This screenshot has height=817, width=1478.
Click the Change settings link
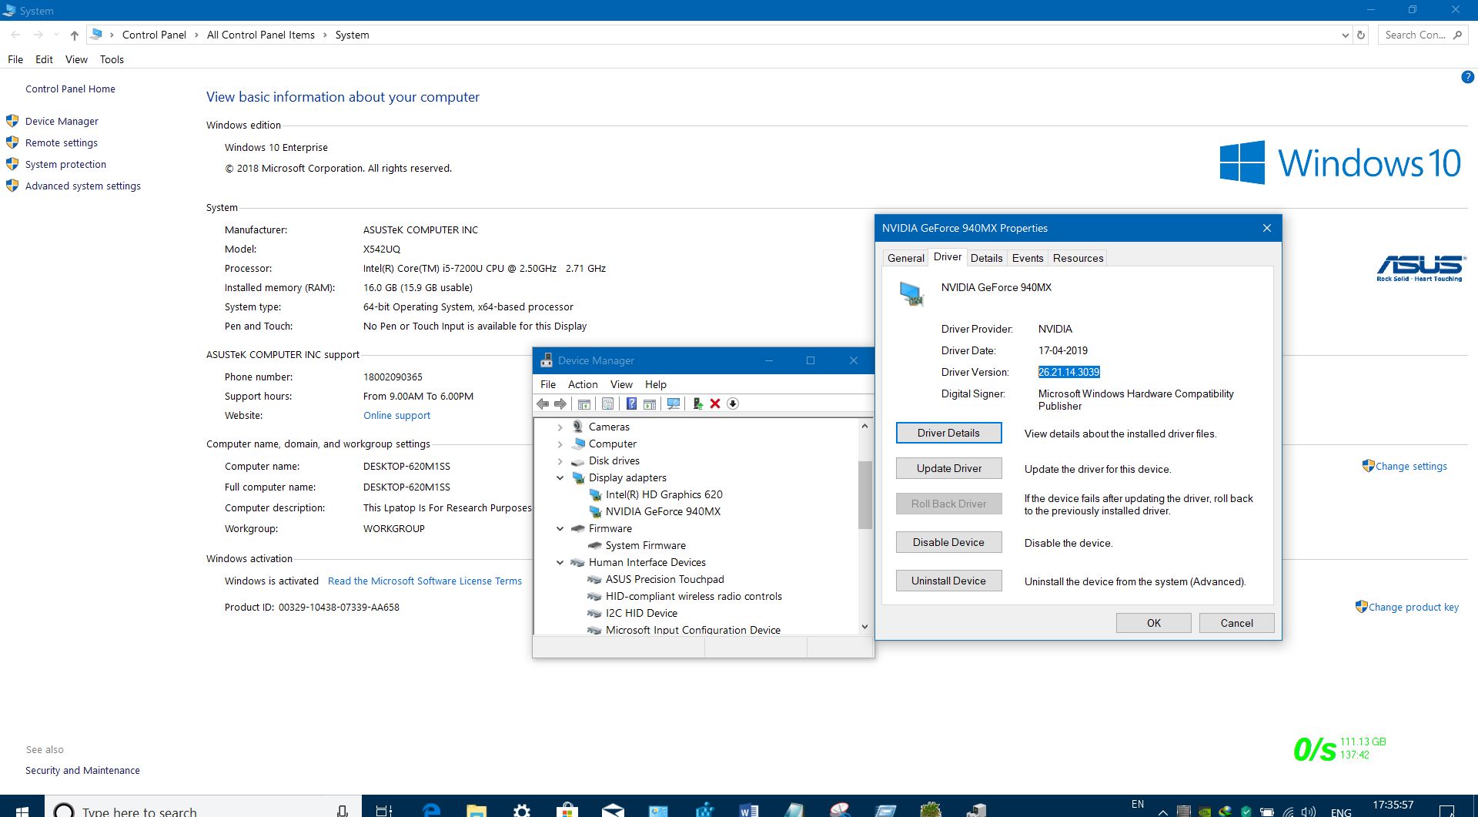pyautogui.click(x=1411, y=466)
